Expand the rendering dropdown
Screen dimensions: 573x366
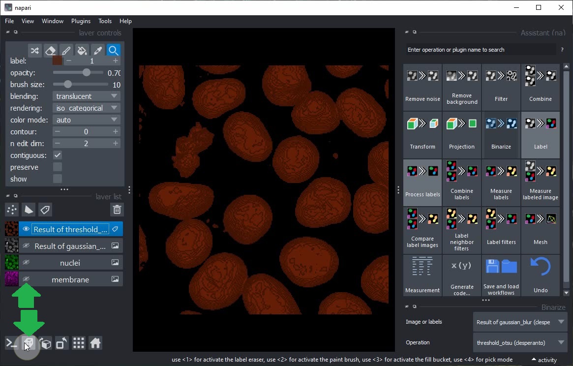coord(87,108)
